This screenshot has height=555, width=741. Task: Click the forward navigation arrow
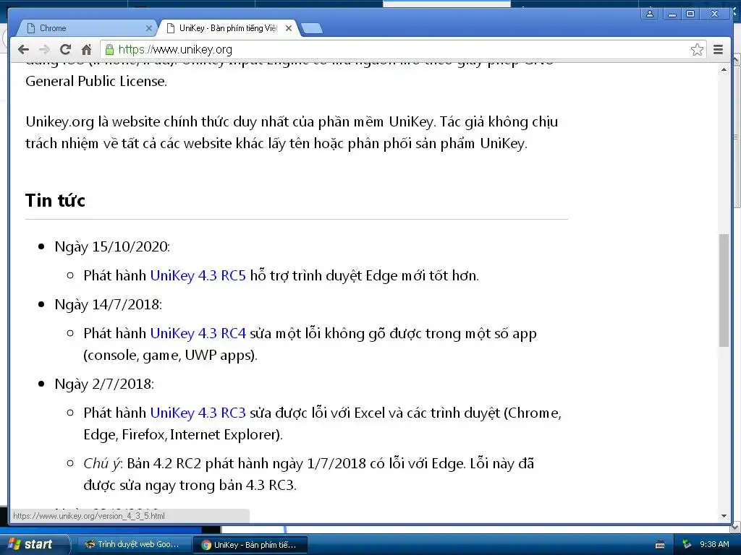tap(44, 50)
